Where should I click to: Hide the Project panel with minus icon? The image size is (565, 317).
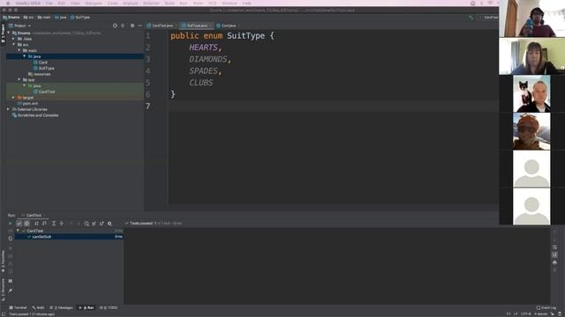point(139,26)
